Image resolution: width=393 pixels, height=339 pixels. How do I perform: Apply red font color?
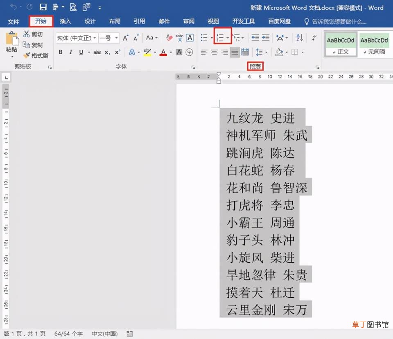click(x=163, y=52)
